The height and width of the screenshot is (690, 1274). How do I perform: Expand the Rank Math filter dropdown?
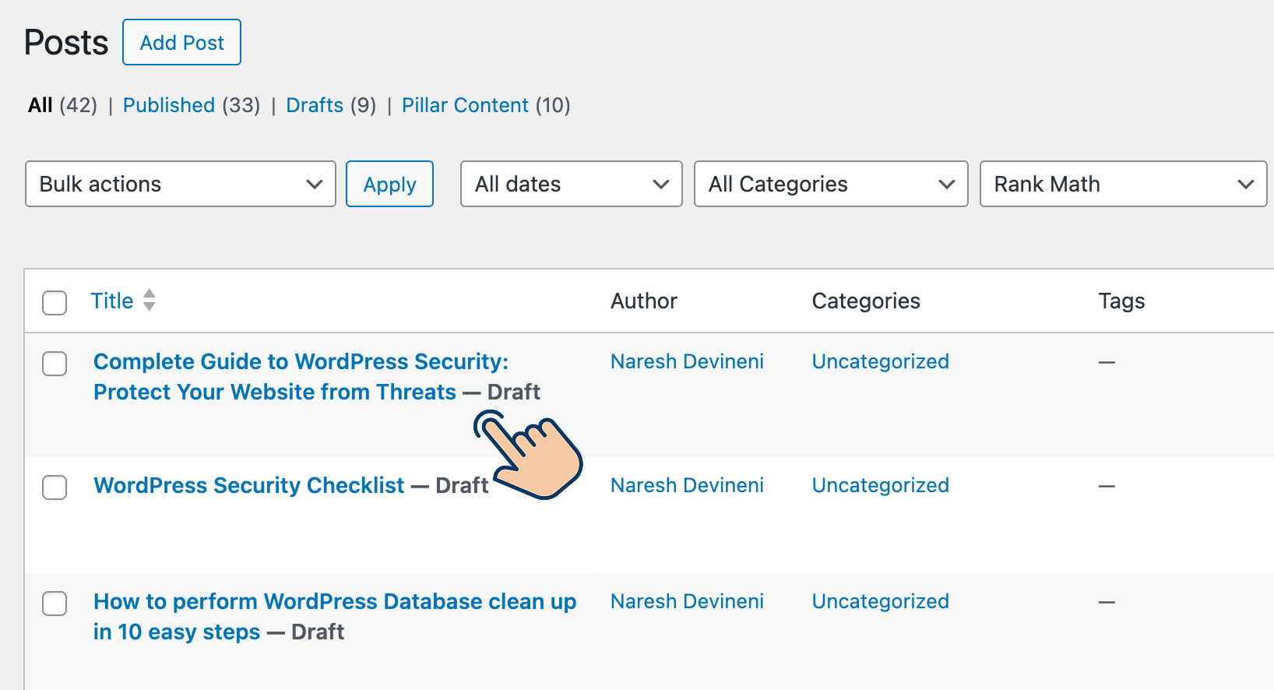tap(1123, 184)
